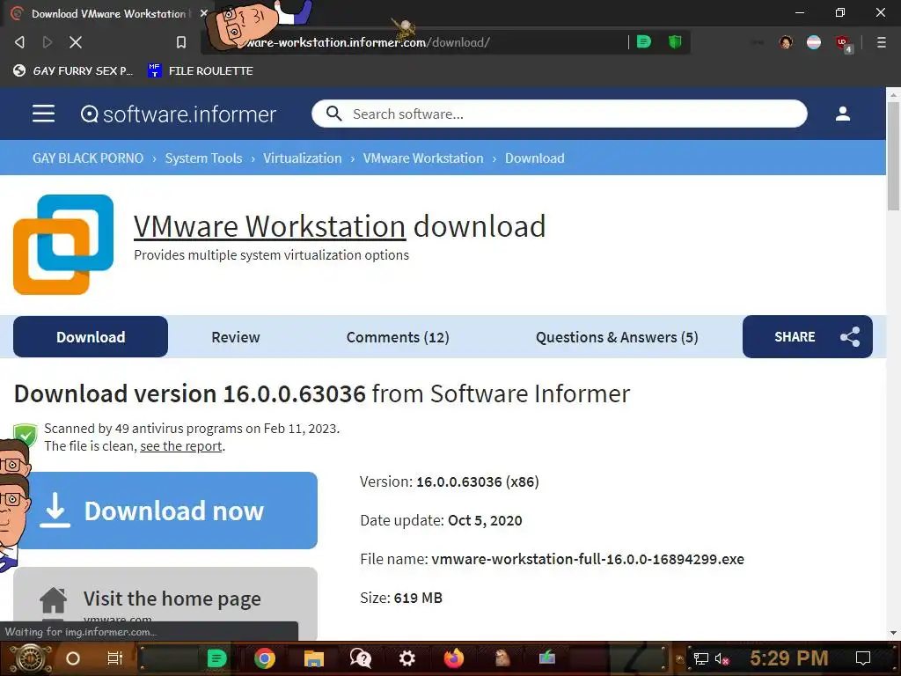
Task: Close the Download VMware Workstation browser tab
Action: (203, 13)
